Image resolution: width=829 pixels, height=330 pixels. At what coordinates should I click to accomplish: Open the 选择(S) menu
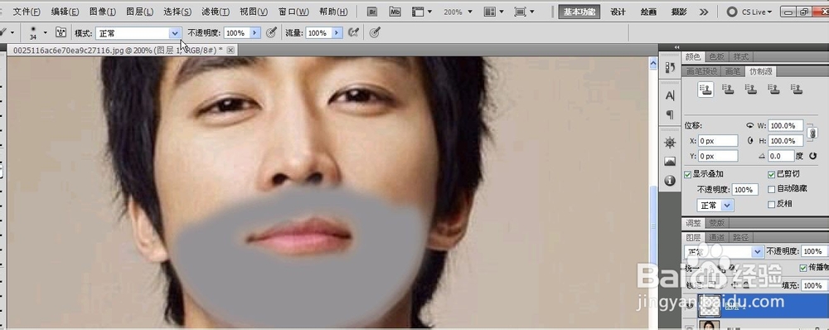point(177,12)
